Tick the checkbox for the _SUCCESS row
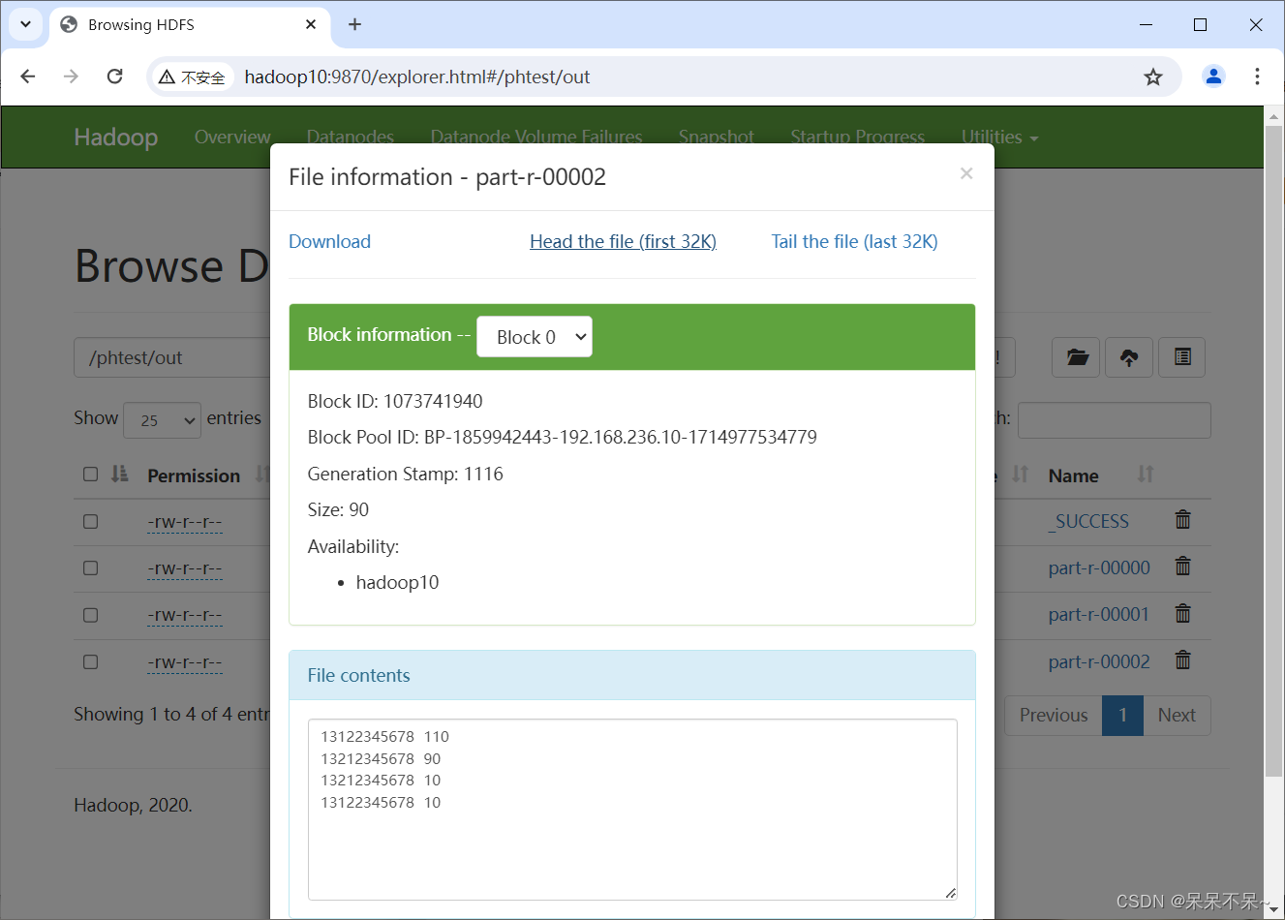 (91, 521)
